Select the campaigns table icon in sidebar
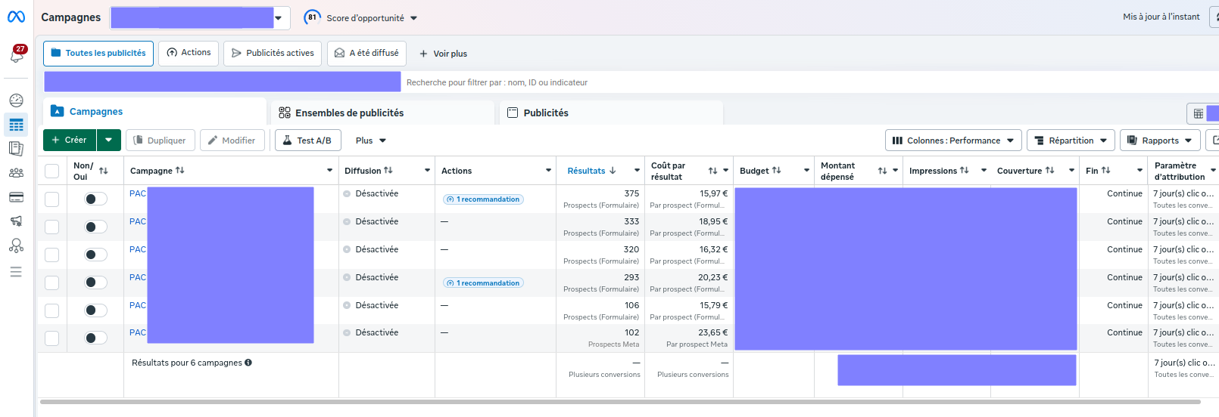This screenshot has width=1219, height=417. click(16, 125)
